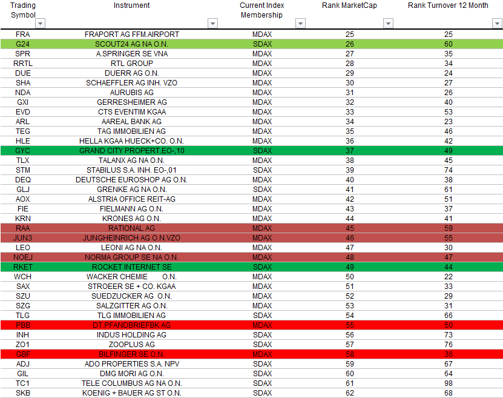Click TAG IMMOBILIEN AG cell
Viewport: 503px width, 398px height.
(131, 131)
